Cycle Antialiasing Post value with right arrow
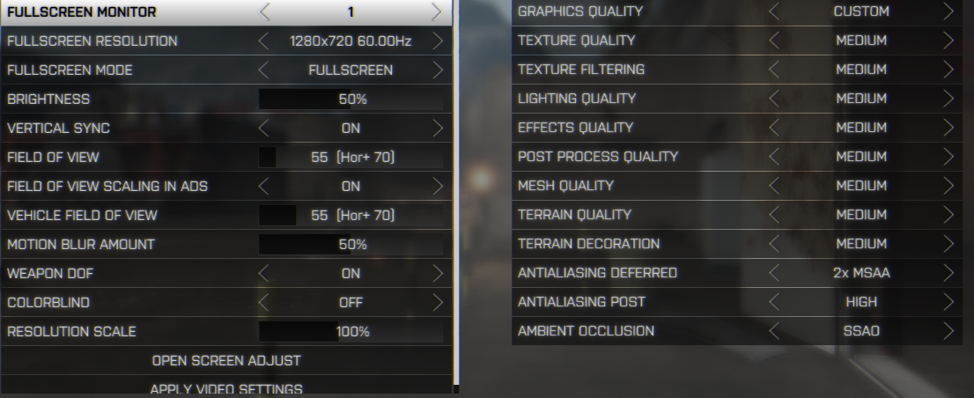The width and height of the screenshot is (974, 398). tap(948, 302)
